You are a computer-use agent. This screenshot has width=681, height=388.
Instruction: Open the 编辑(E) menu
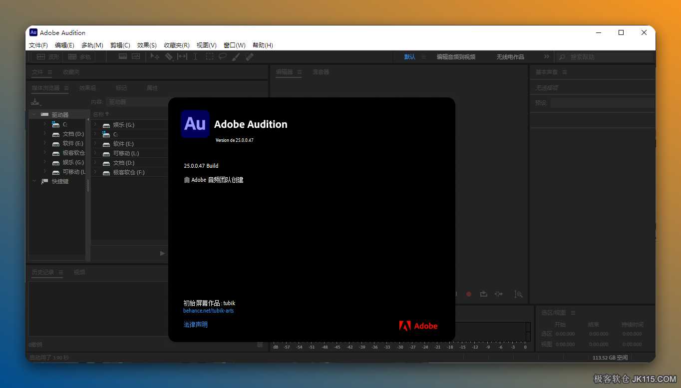pos(64,45)
